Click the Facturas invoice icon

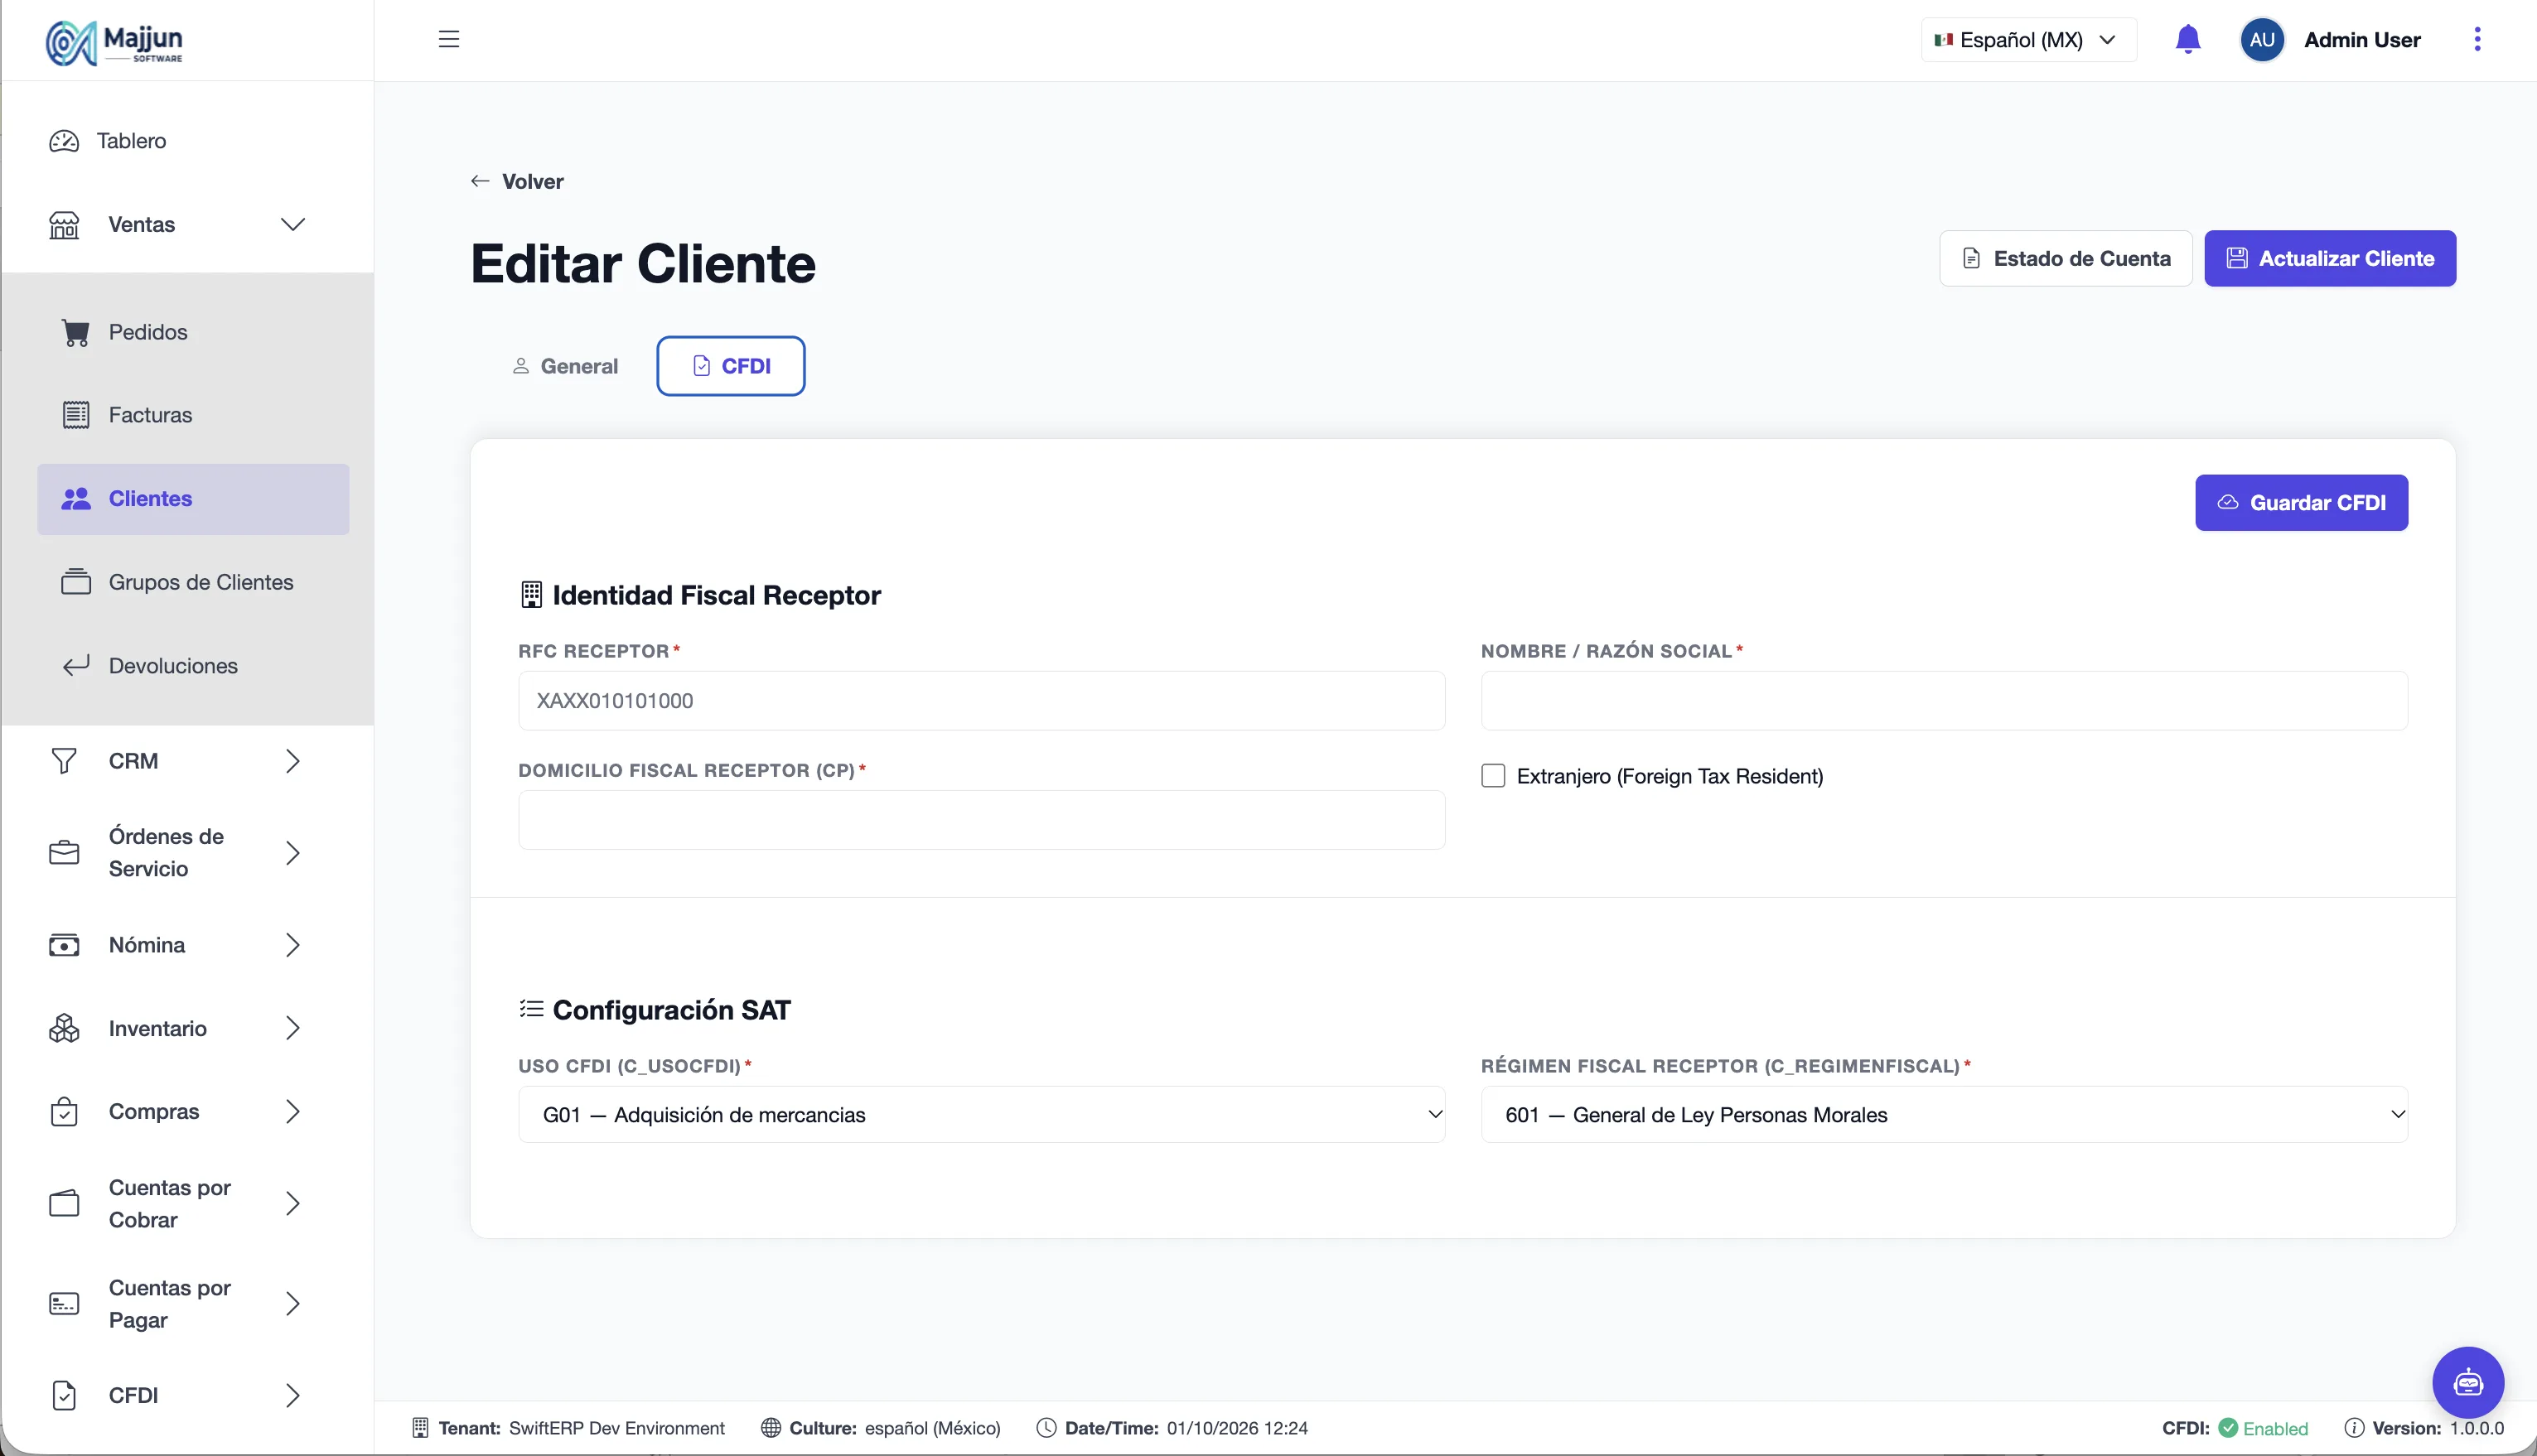pyautogui.click(x=76, y=415)
